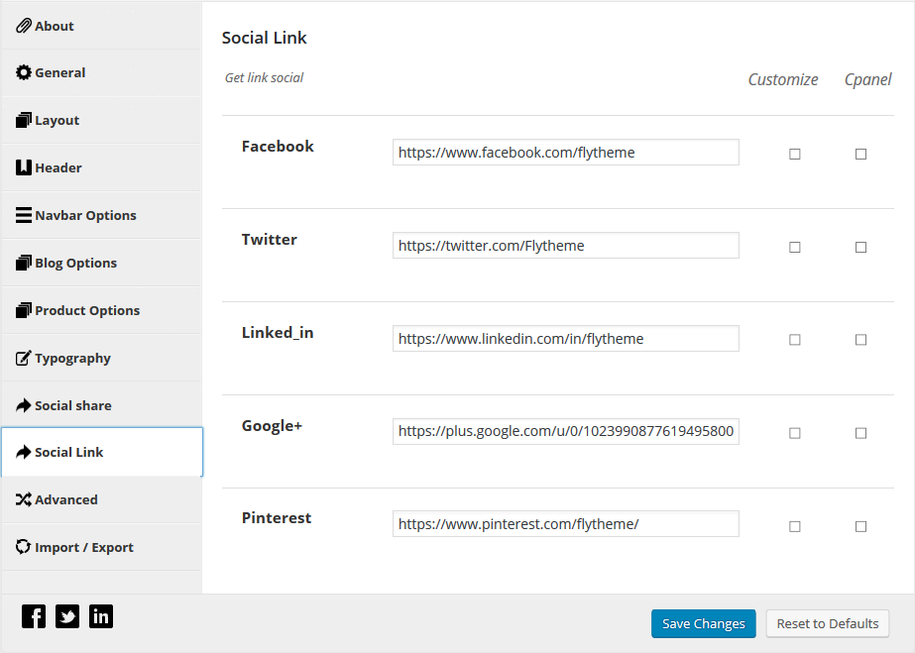Screen dimensions: 915x653
Task: Click the shuffle icon beside Advanced
Action: (24, 499)
